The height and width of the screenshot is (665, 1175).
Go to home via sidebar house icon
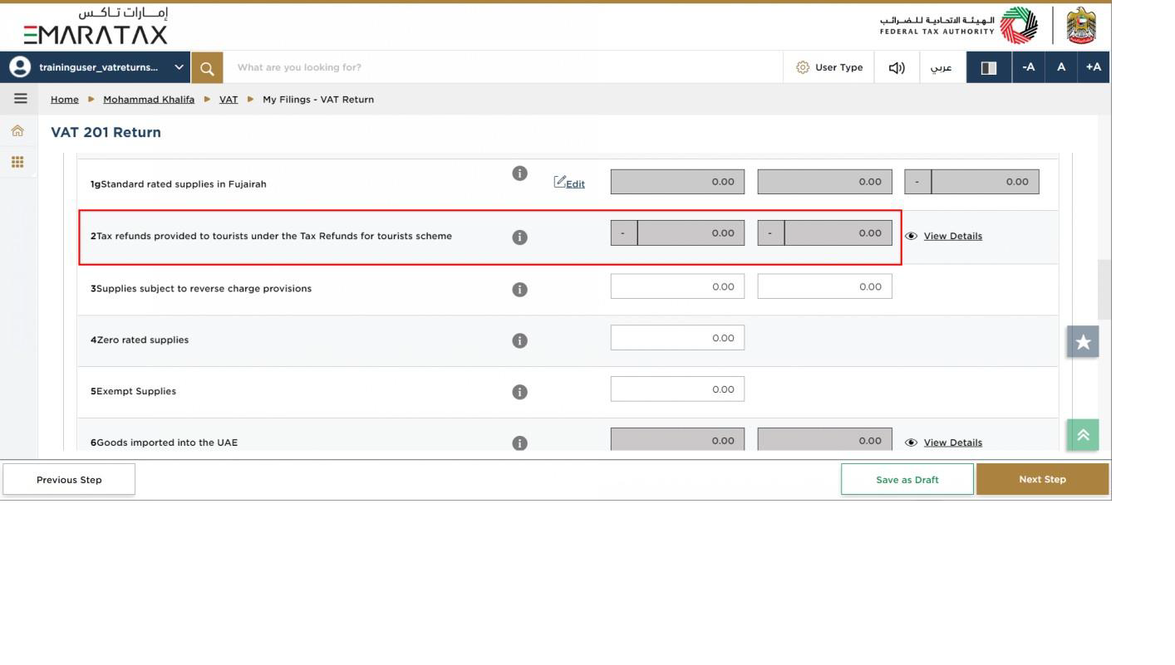pyautogui.click(x=17, y=130)
